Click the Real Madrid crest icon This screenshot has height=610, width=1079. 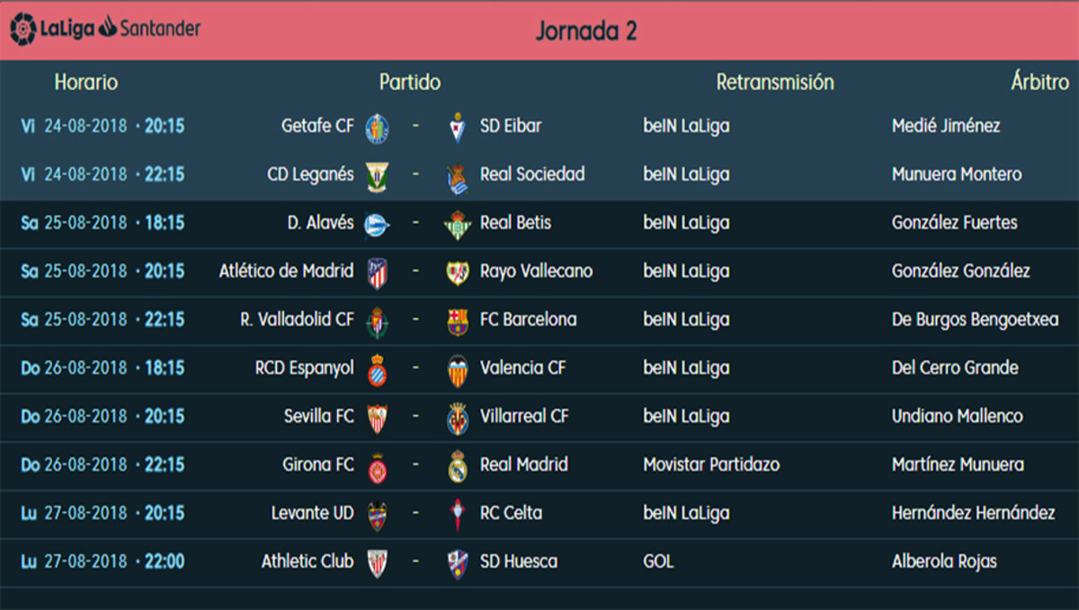(458, 466)
